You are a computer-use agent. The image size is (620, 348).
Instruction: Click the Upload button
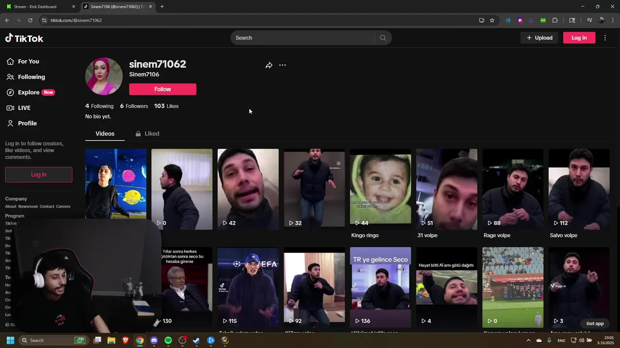click(539, 38)
